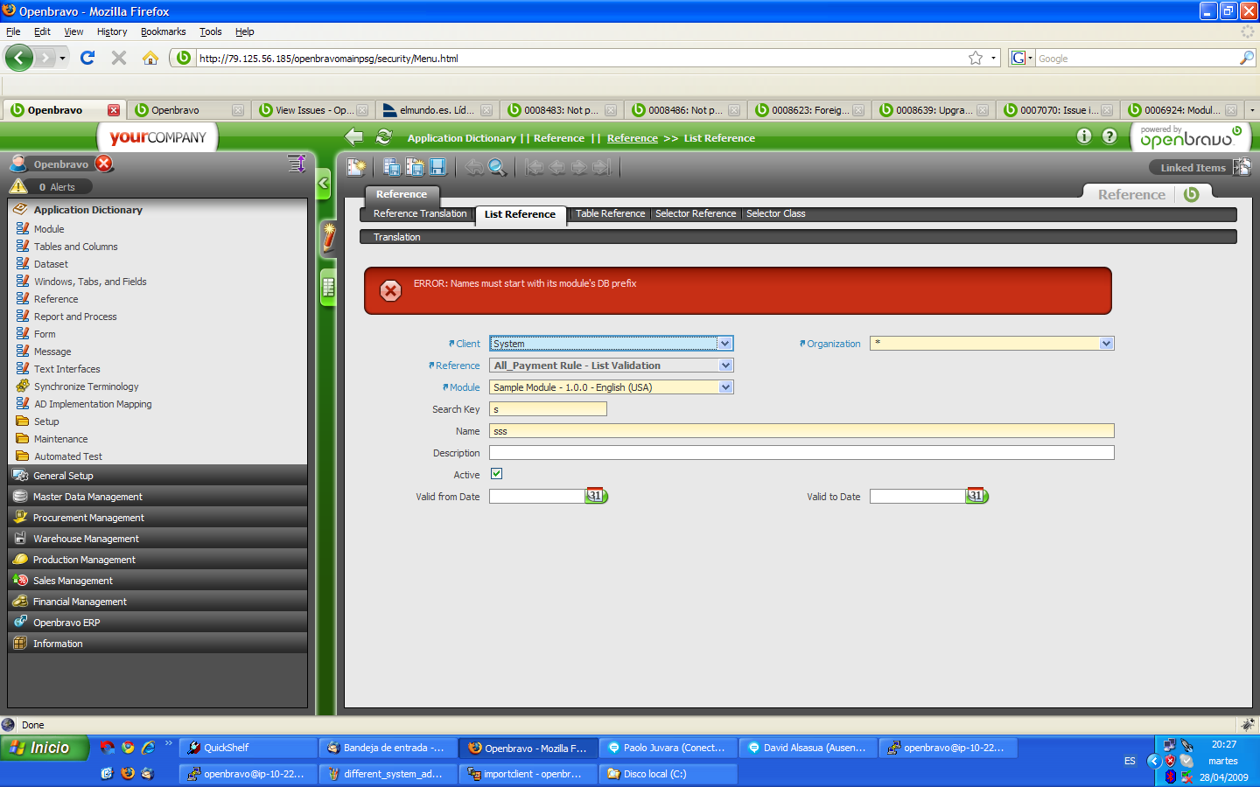This screenshot has height=787, width=1260.
Task: Click the Firefox Back button
Action: [x=18, y=58]
